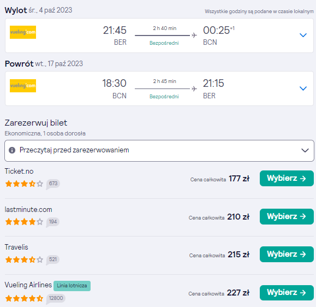The image size is (316, 307).
Task: Click the Vueling logo on the return flight
Action: click(23, 86)
